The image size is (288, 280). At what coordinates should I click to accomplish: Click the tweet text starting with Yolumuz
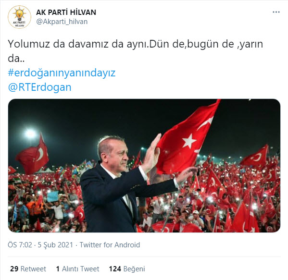click(x=136, y=51)
